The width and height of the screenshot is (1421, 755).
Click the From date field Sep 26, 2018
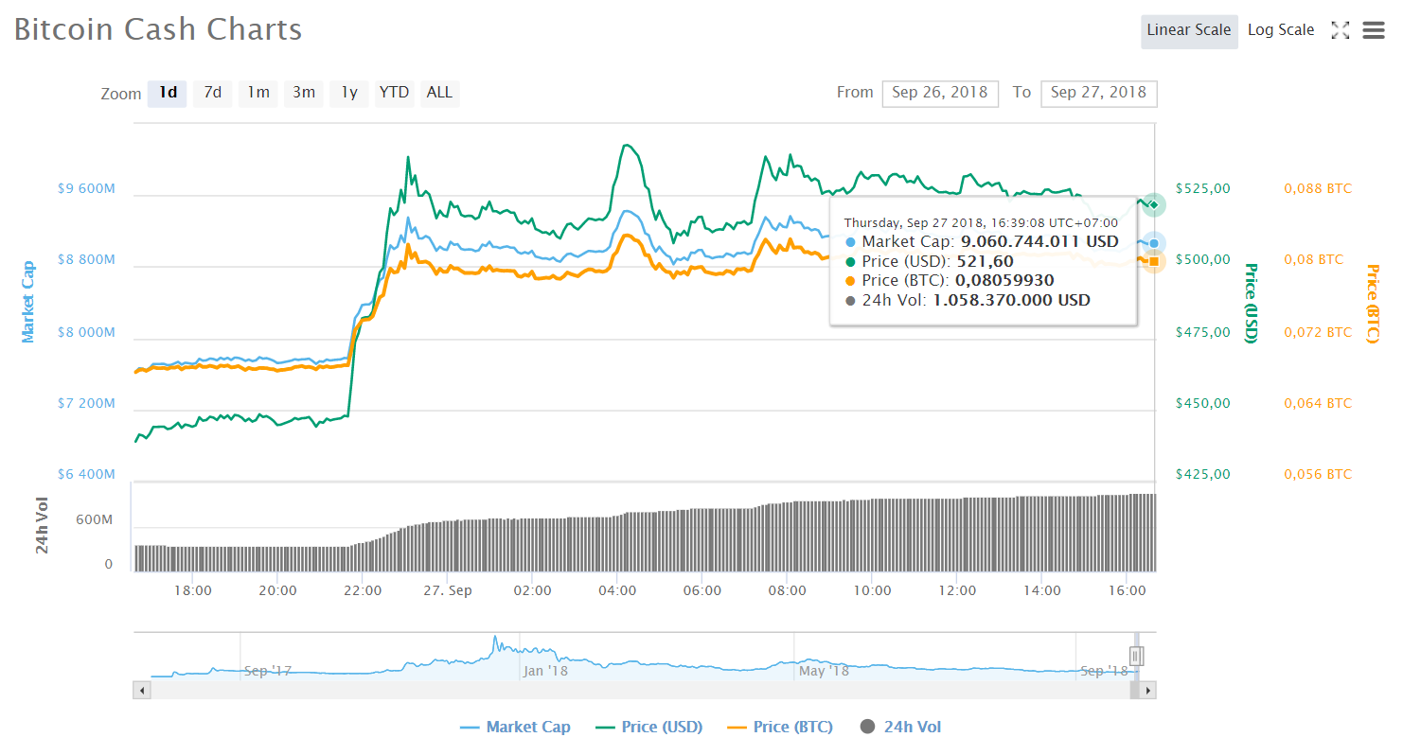point(940,93)
